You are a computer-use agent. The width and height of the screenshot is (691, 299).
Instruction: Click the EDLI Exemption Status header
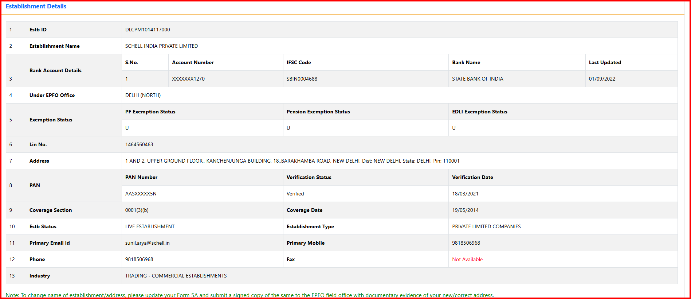(479, 112)
